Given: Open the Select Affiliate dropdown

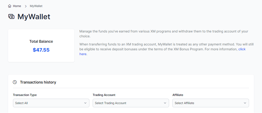Looking at the screenshot, I should (208, 103).
